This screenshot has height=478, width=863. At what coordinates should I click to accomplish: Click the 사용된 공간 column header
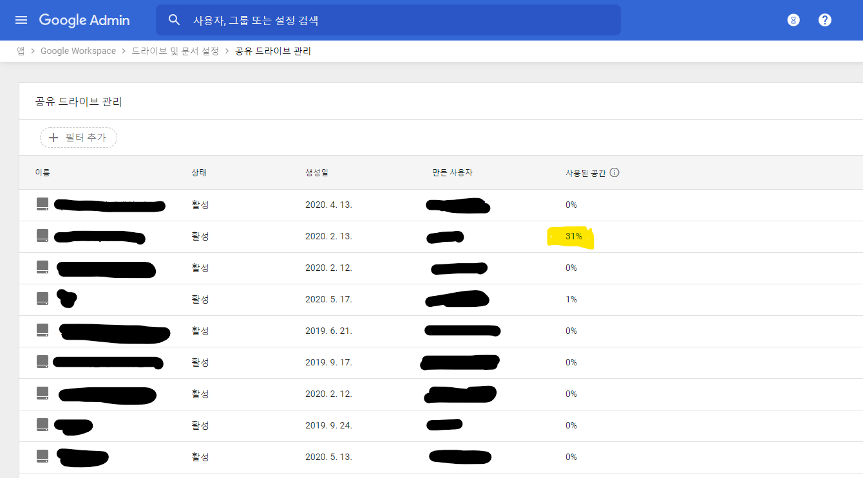pyautogui.click(x=585, y=172)
